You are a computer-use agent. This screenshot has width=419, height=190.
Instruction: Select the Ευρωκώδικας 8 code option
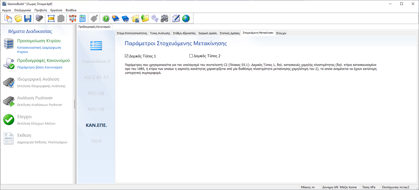click(x=96, y=61)
